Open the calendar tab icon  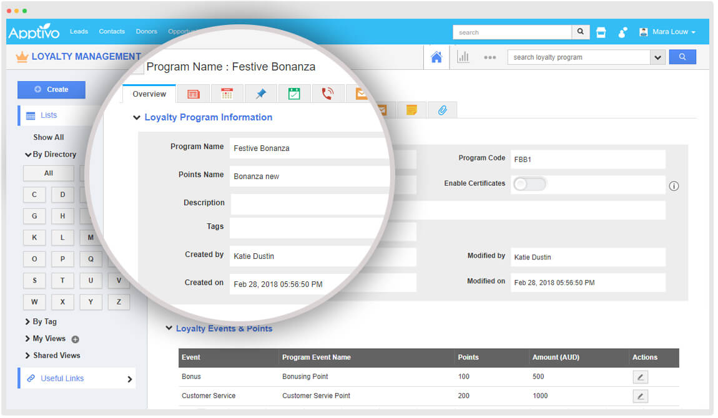click(228, 95)
